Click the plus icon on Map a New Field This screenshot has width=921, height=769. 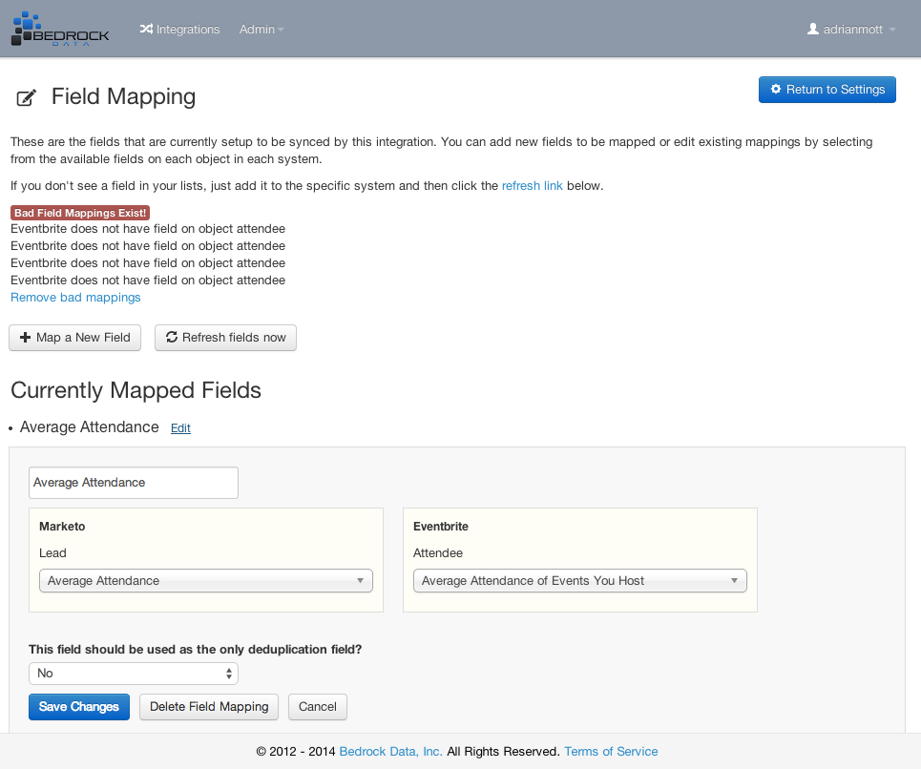click(x=25, y=337)
